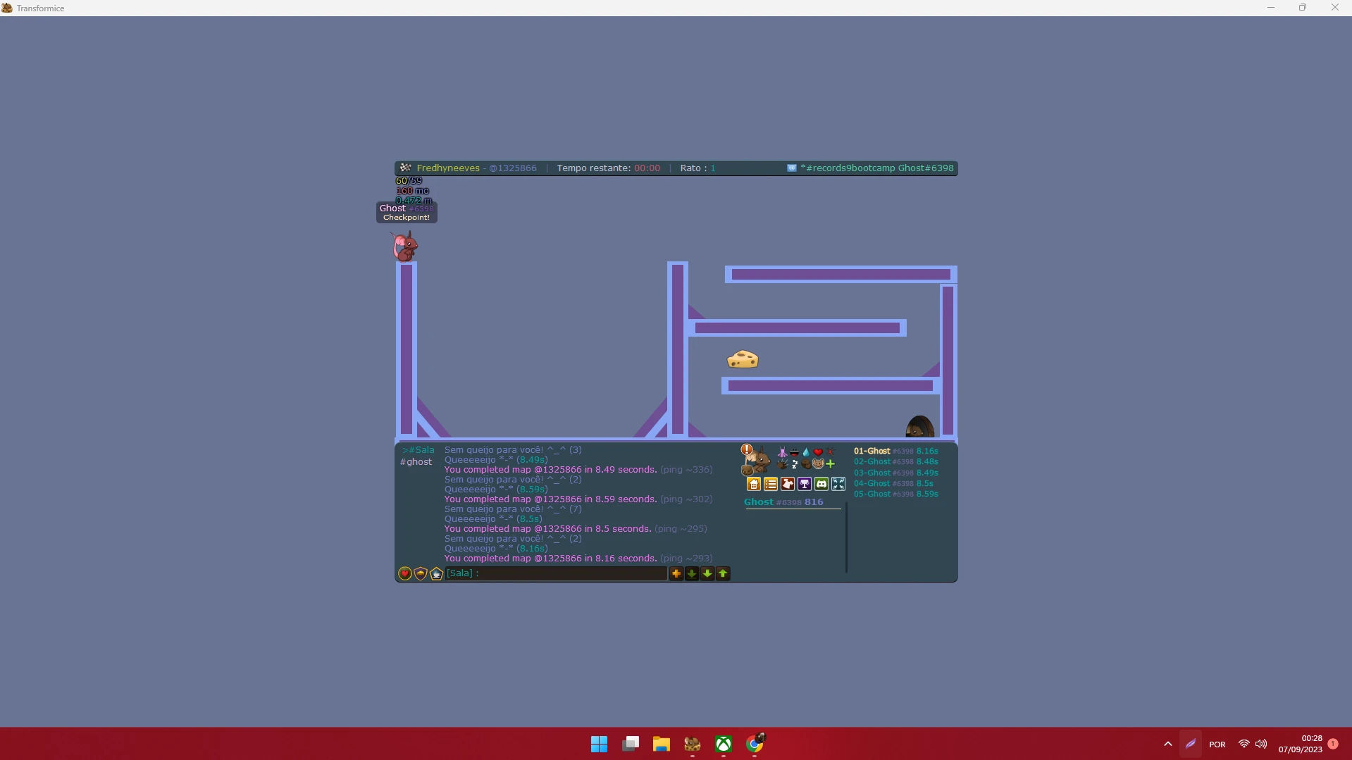The height and width of the screenshot is (760, 1352).
Task: Click the map author name Fredhyneeves
Action: tap(448, 168)
